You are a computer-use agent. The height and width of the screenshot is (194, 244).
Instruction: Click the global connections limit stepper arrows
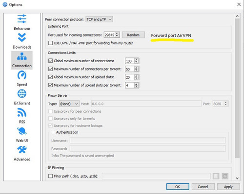[136, 61]
